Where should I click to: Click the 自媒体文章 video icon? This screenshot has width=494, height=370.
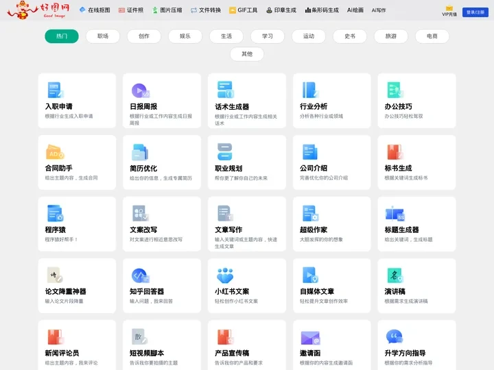click(310, 275)
